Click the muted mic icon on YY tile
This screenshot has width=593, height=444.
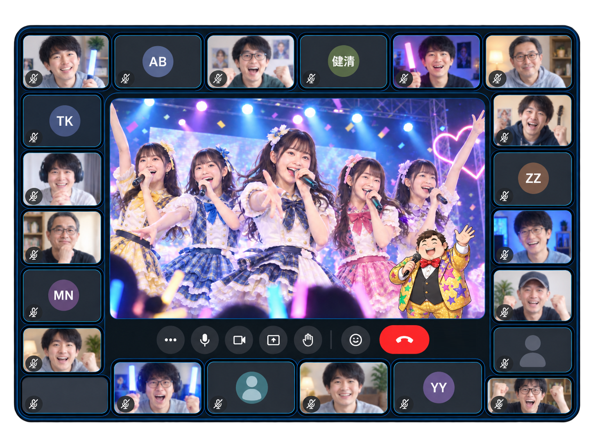click(x=405, y=404)
